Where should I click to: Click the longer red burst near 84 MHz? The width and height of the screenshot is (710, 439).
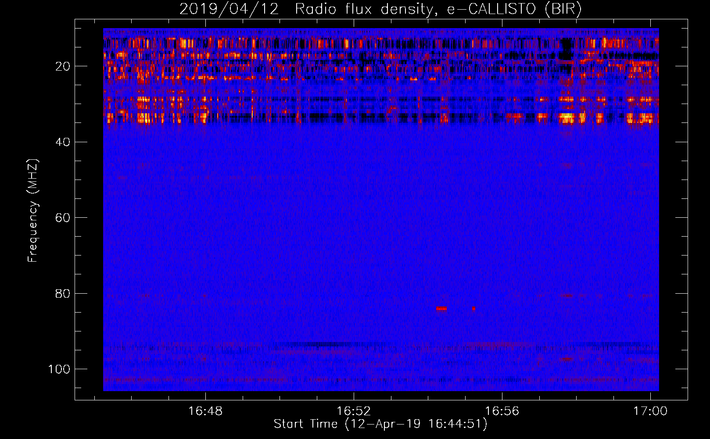click(441, 309)
